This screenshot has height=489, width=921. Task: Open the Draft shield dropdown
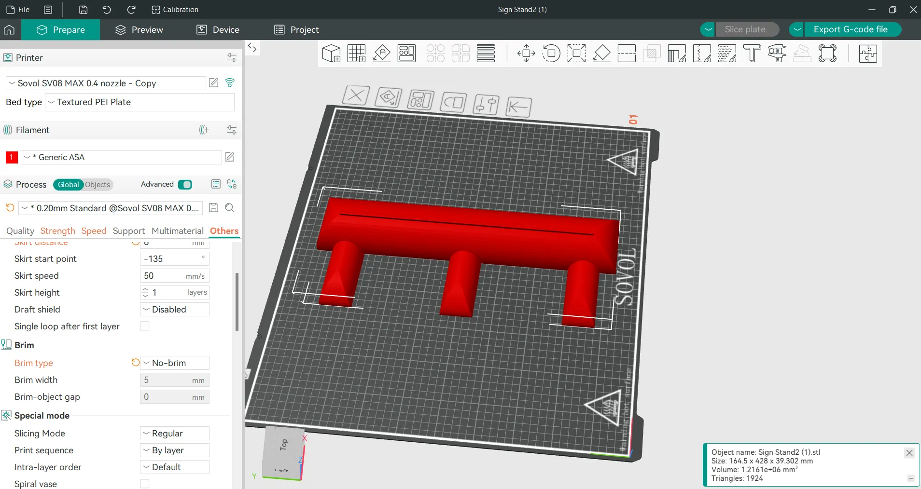(175, 309)
